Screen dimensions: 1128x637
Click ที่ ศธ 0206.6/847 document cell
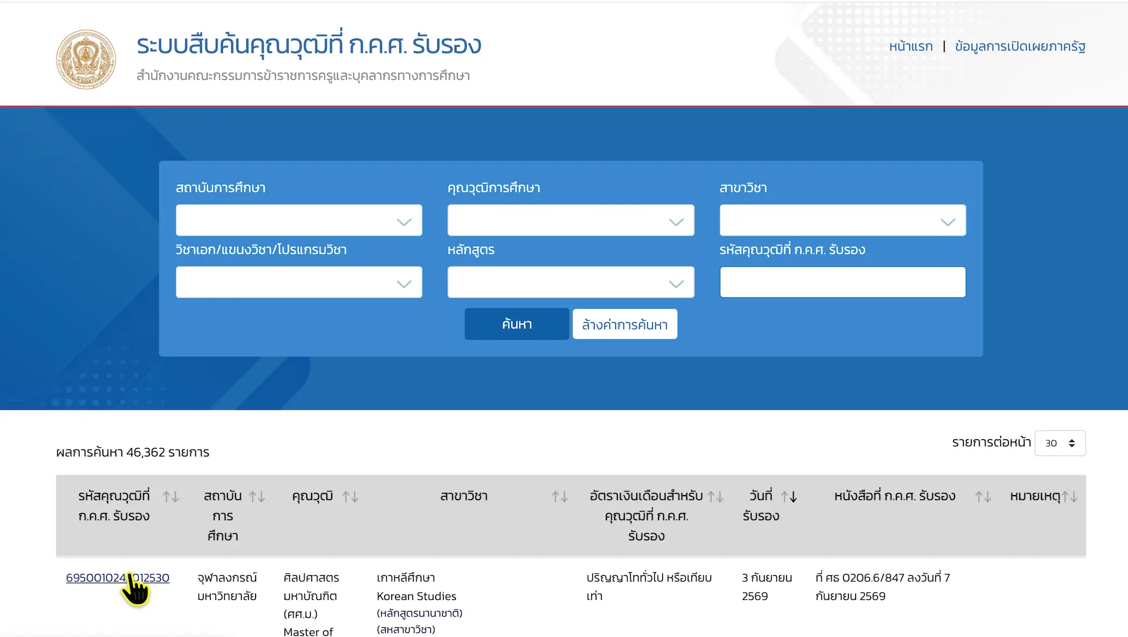(x=883, y=586)
